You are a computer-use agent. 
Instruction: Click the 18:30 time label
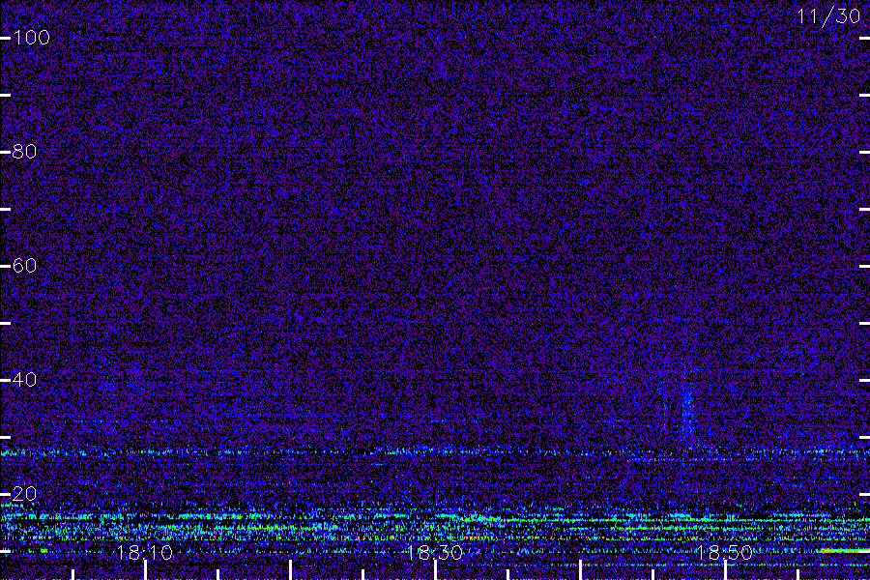pyautogui.click(x=434, y=553)
